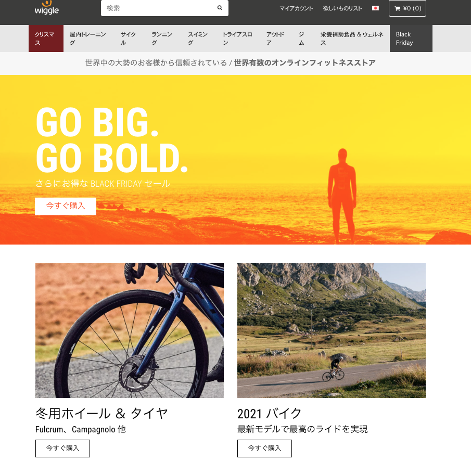Image resolution: width=471 pixels, height=474 pixels.
Task: Click the 2021 bikes mountain road image
Action: pyautogui.click(x=332, y=330)
